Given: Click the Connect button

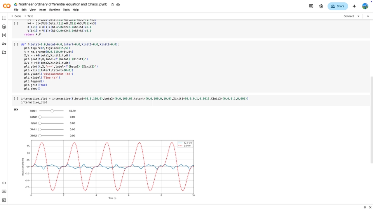Looking at the screenshot, I should [349, 16].
